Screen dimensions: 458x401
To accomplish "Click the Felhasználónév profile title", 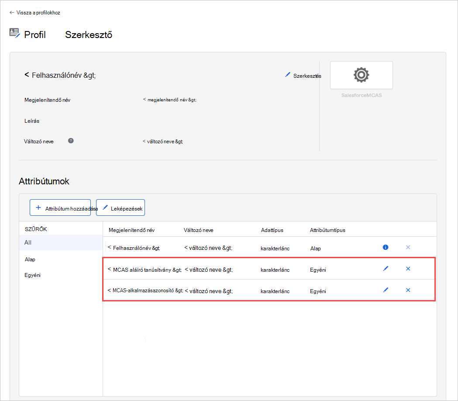I will click(x=60, y=75).
